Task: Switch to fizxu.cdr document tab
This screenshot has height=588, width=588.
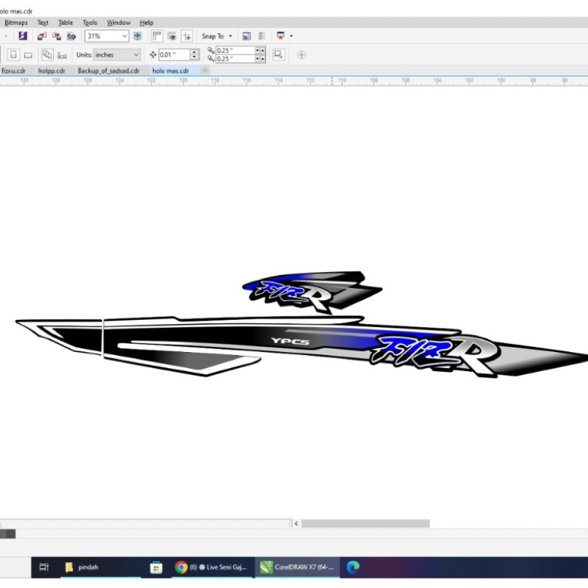Action: 14,71
